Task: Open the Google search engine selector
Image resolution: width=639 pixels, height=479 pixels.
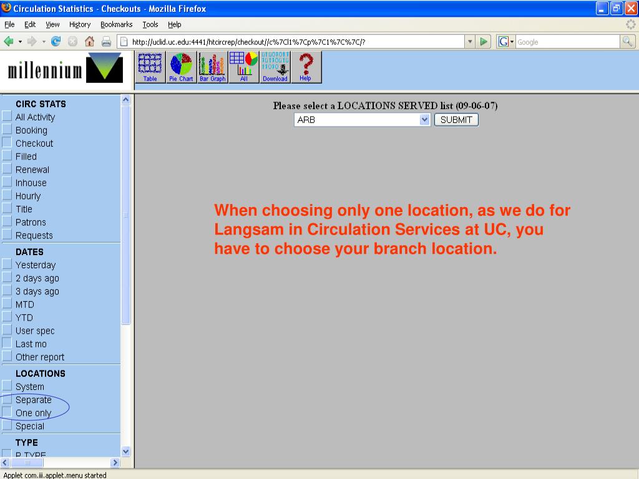Action: (505, 42)
